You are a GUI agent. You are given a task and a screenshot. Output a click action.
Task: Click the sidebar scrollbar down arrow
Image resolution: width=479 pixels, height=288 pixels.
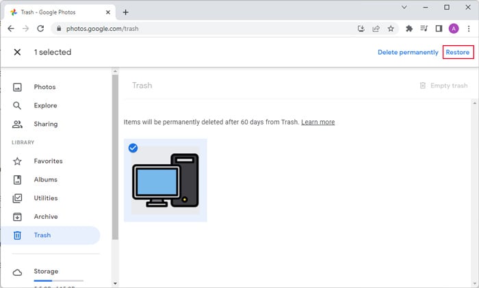[115, 284]
